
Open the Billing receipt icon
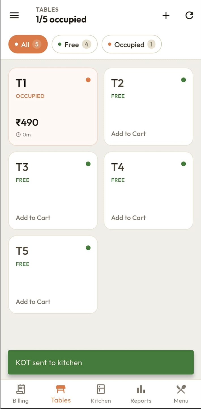(x=21, y=389)
